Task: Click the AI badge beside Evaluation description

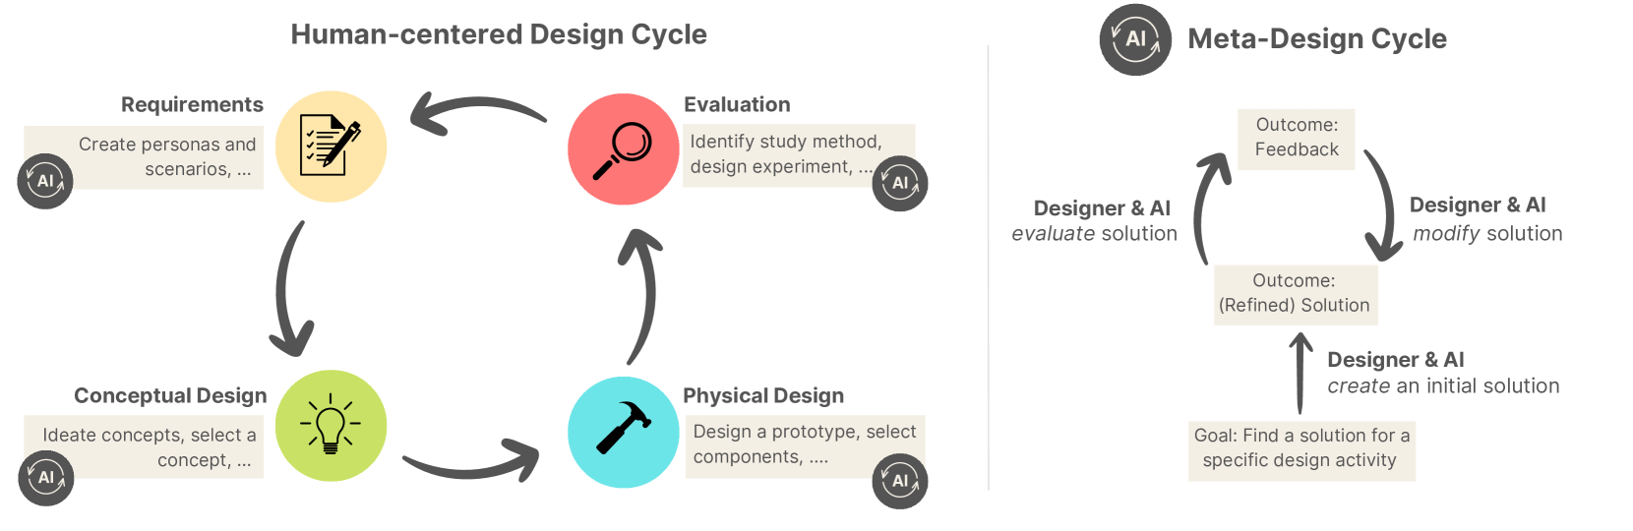Action: click(x=900, y=183)
